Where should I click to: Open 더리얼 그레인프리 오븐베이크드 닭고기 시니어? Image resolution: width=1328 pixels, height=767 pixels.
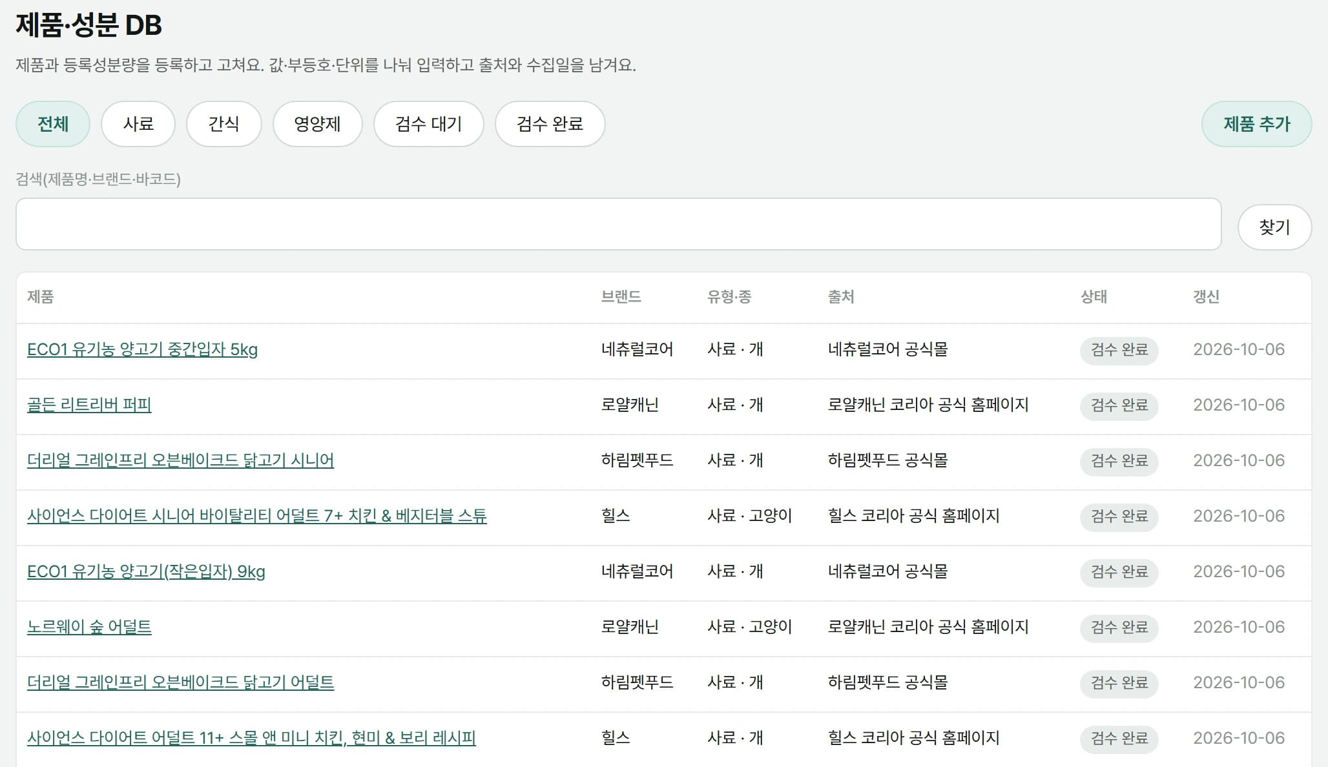[180, 460]
